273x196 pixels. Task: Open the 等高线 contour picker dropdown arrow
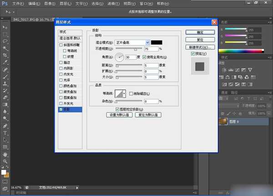pyautogui.click(x=125, y=94)
